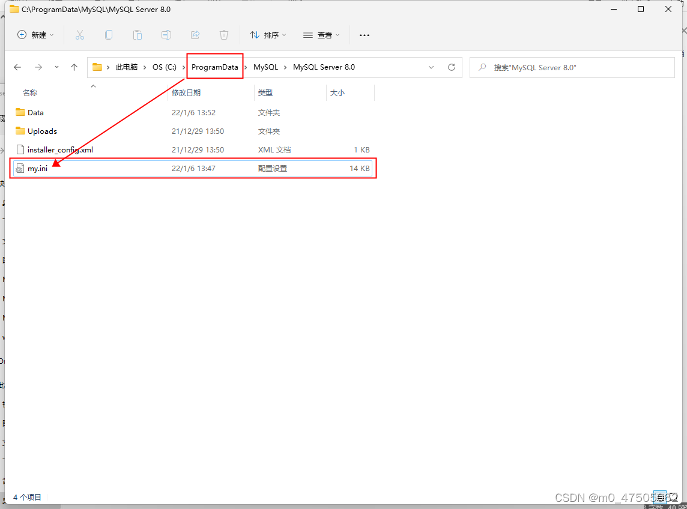Click the XML 文档 type cell
This screenshot has width=687, height=509.
(274, 150)
